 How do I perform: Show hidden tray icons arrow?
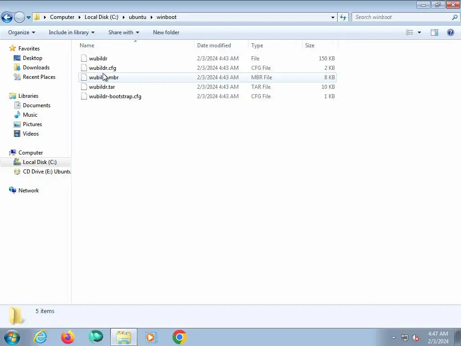coord(393,337)
